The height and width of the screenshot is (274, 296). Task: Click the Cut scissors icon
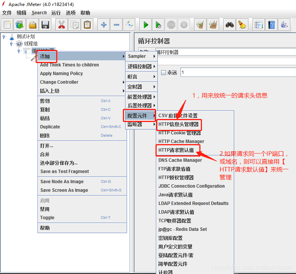coord(61,25)
